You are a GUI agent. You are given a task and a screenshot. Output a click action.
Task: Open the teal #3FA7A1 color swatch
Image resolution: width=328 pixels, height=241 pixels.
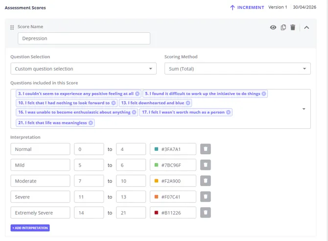click(156, 149)
